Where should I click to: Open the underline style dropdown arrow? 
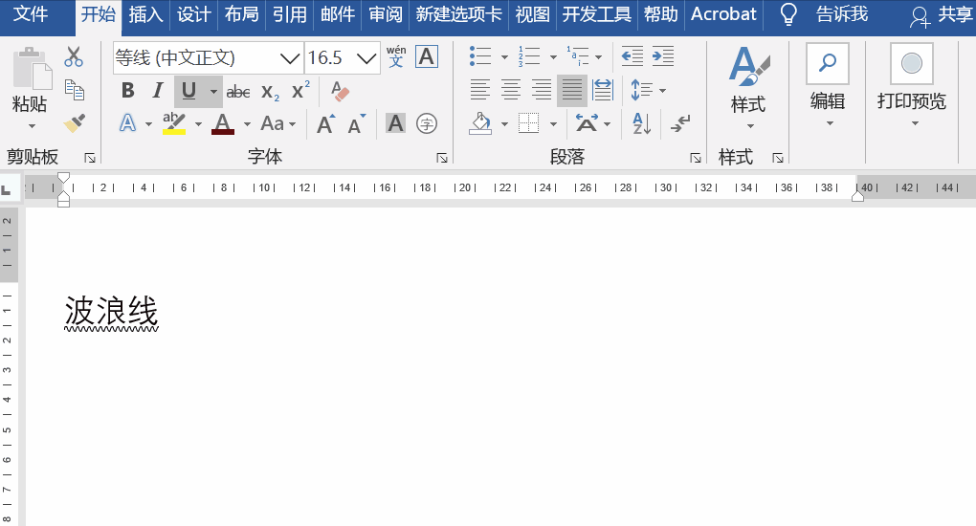pos(213,93)
